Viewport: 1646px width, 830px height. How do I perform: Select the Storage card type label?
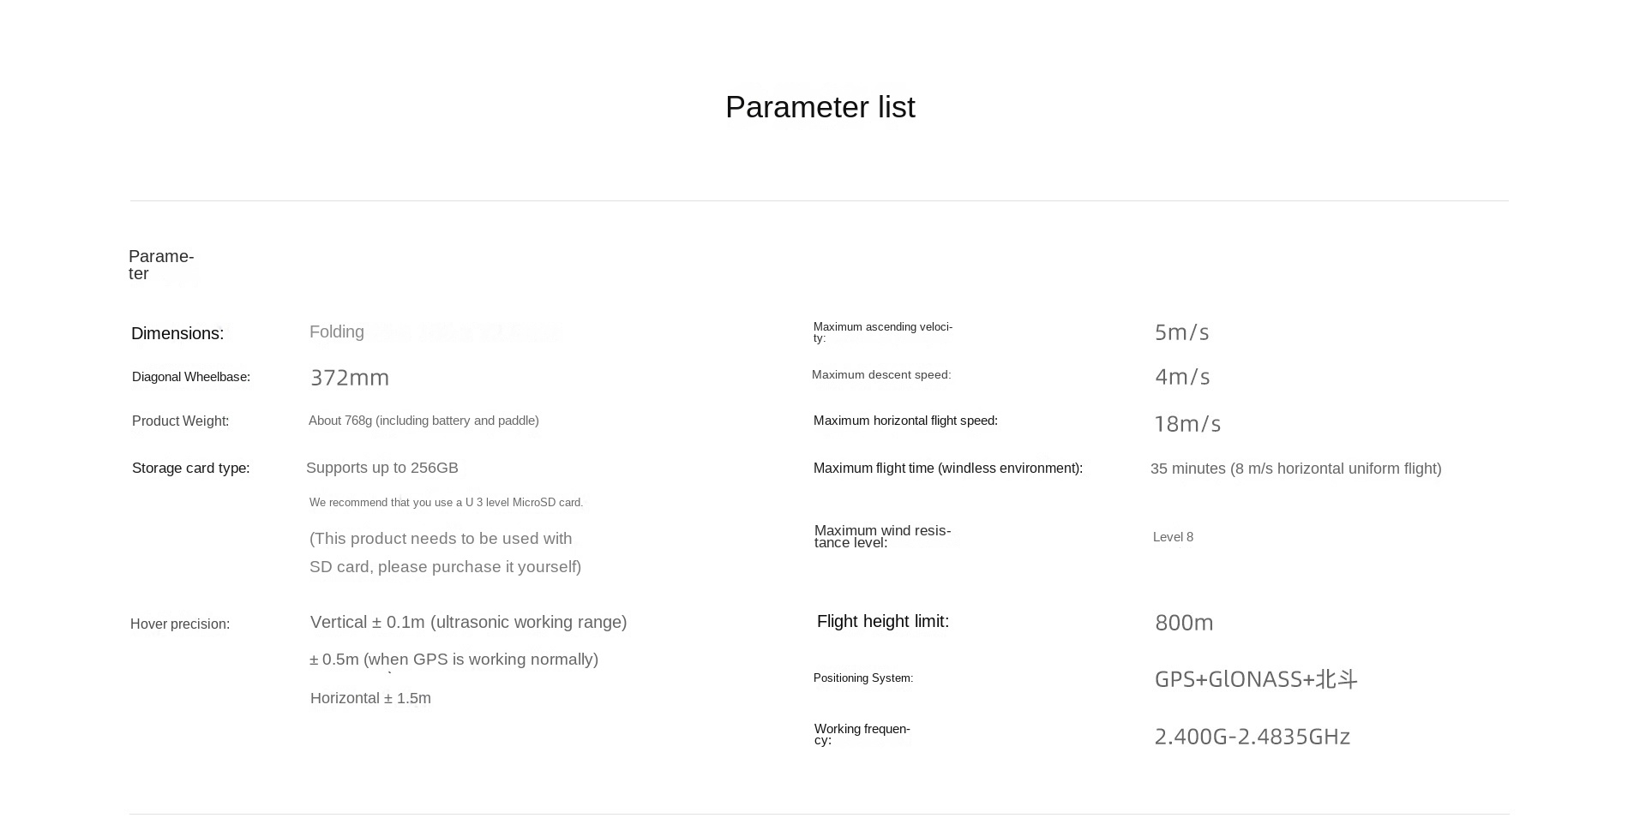coord(191,468)
